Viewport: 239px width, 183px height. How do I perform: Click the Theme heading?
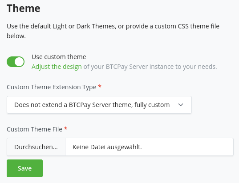click(x=24, y=8)
